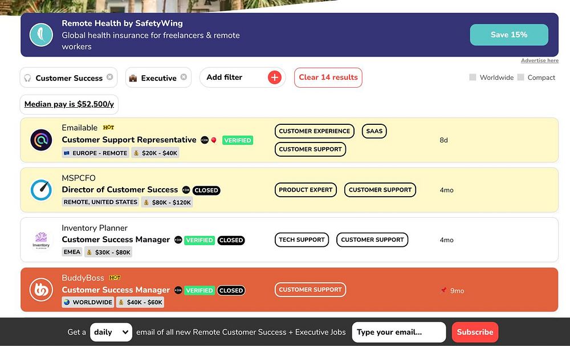Click the Emailable company logo
This screenshot has width=570, height=346.
click(x=41, y=140)
